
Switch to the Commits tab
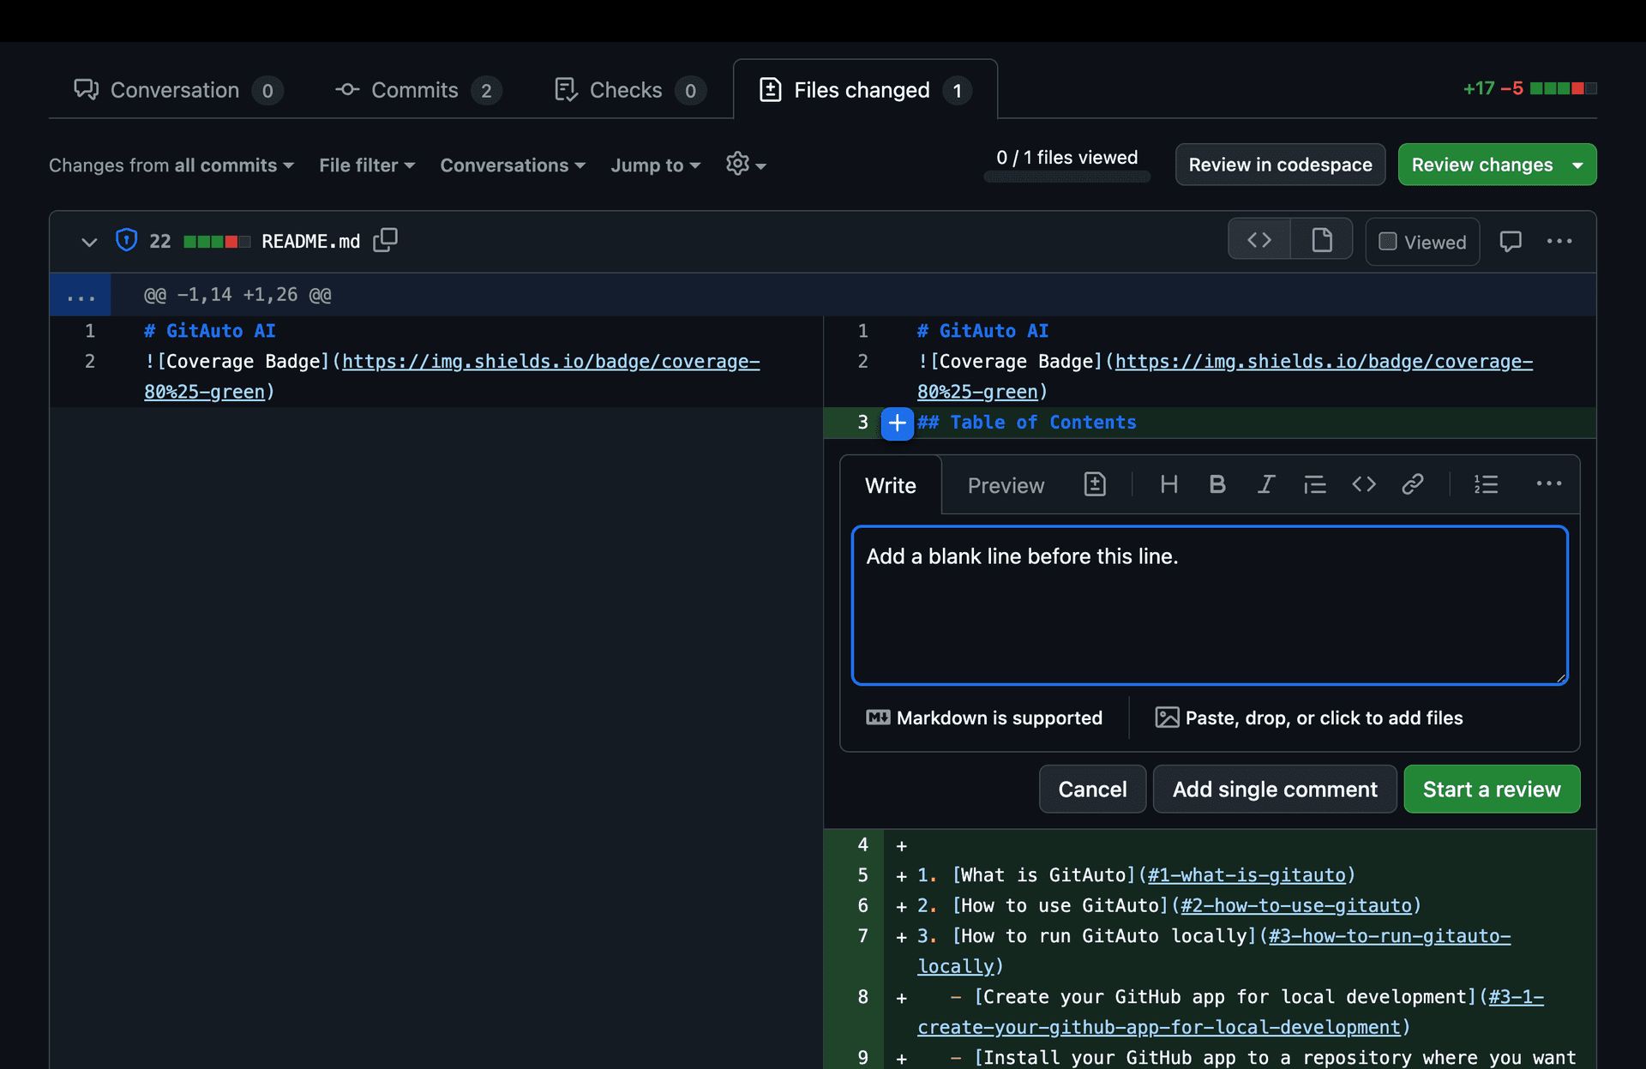[x=414, y=90]
